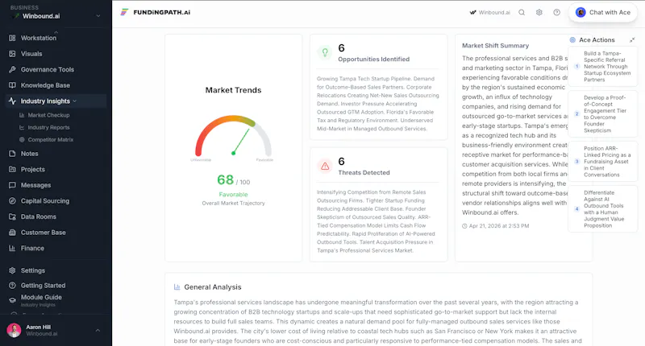The width and height of the screenshot is (645, 346).
Task: Click the Finance chart icon
Action: [12, 248]
